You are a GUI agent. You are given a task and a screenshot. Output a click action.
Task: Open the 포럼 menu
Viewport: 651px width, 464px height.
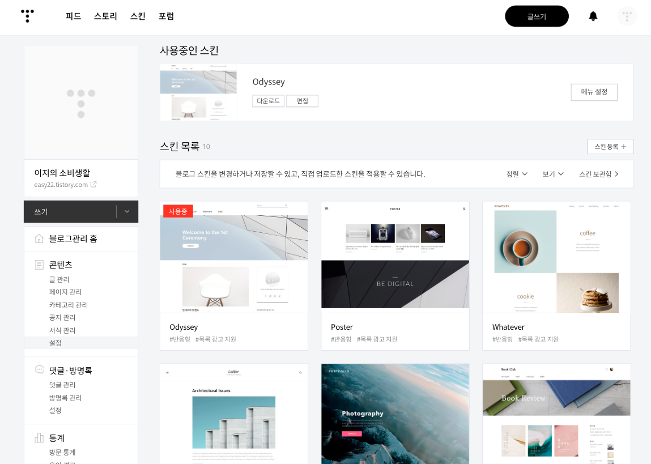point(166,16)
